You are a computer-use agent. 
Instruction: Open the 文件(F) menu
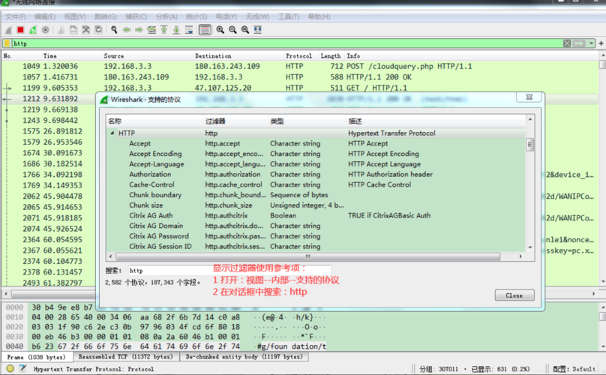coord(16,16)
